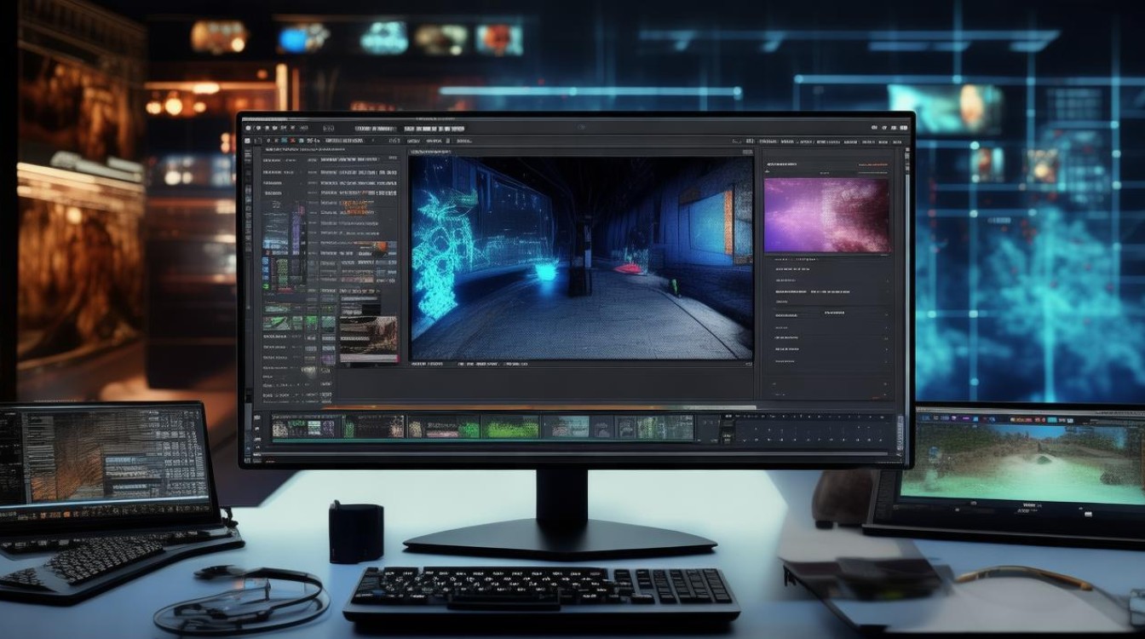The height and width of the screenshot is (639, 1145).
Task: Click the icon at the top-right of the viewport panel
Action: point(747,152)
